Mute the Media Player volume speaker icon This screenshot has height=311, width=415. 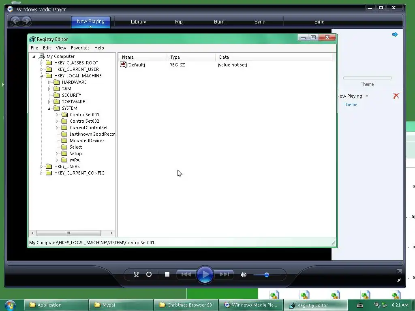[x=244, y=275]
